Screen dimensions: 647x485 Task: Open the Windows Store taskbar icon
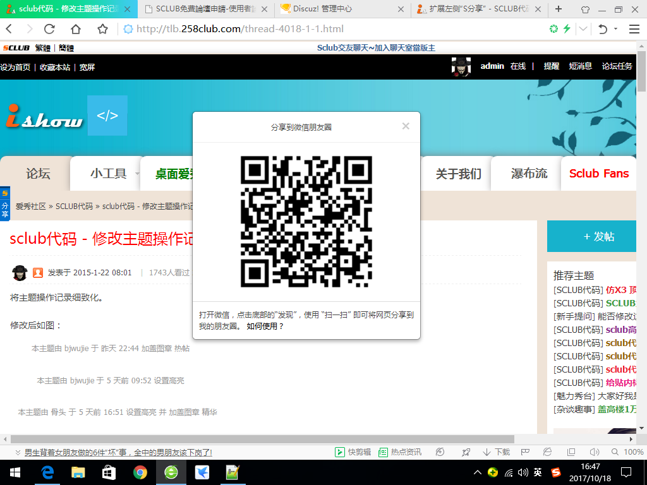[109, 472]
